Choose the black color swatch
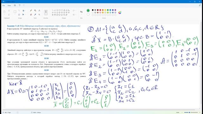Screen dimensions: 203x114 pyautogui.click(x=93, y=10)
